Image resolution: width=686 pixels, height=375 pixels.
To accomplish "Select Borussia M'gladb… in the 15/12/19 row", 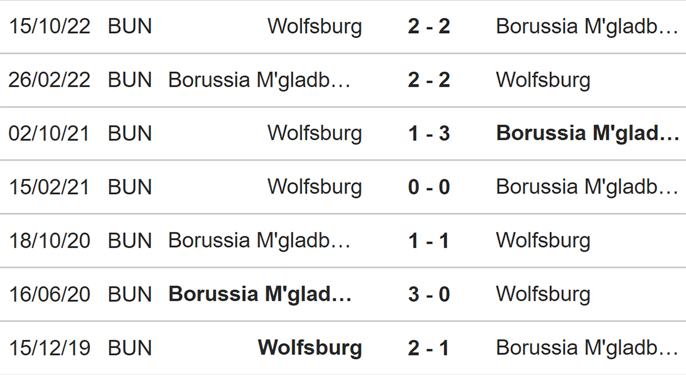I will pos(588,348).
